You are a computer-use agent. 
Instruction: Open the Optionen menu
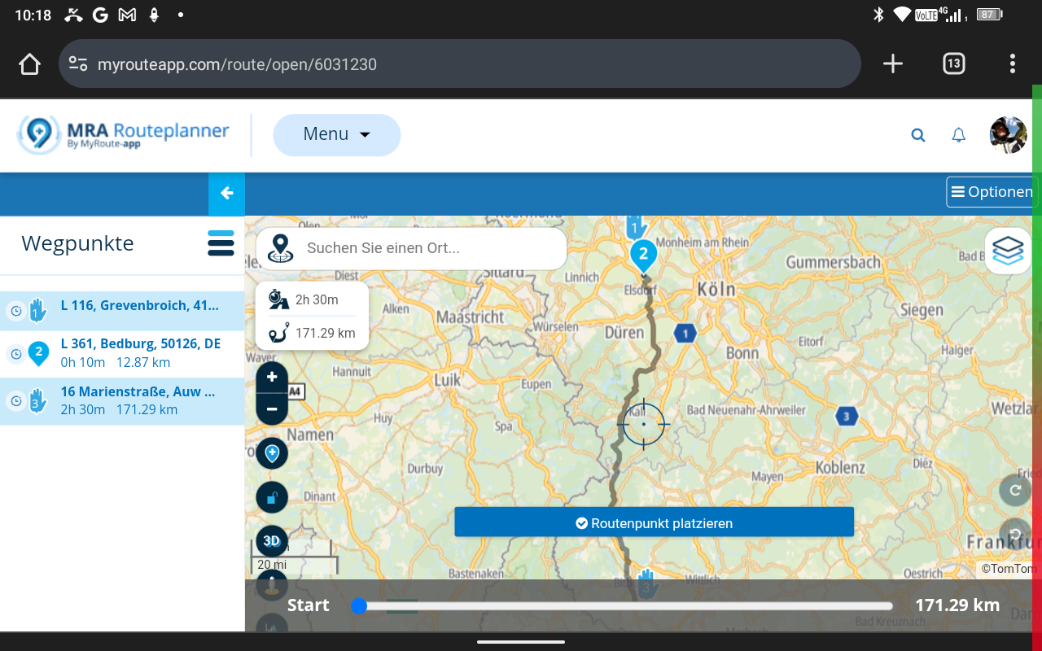pos(992,192)
